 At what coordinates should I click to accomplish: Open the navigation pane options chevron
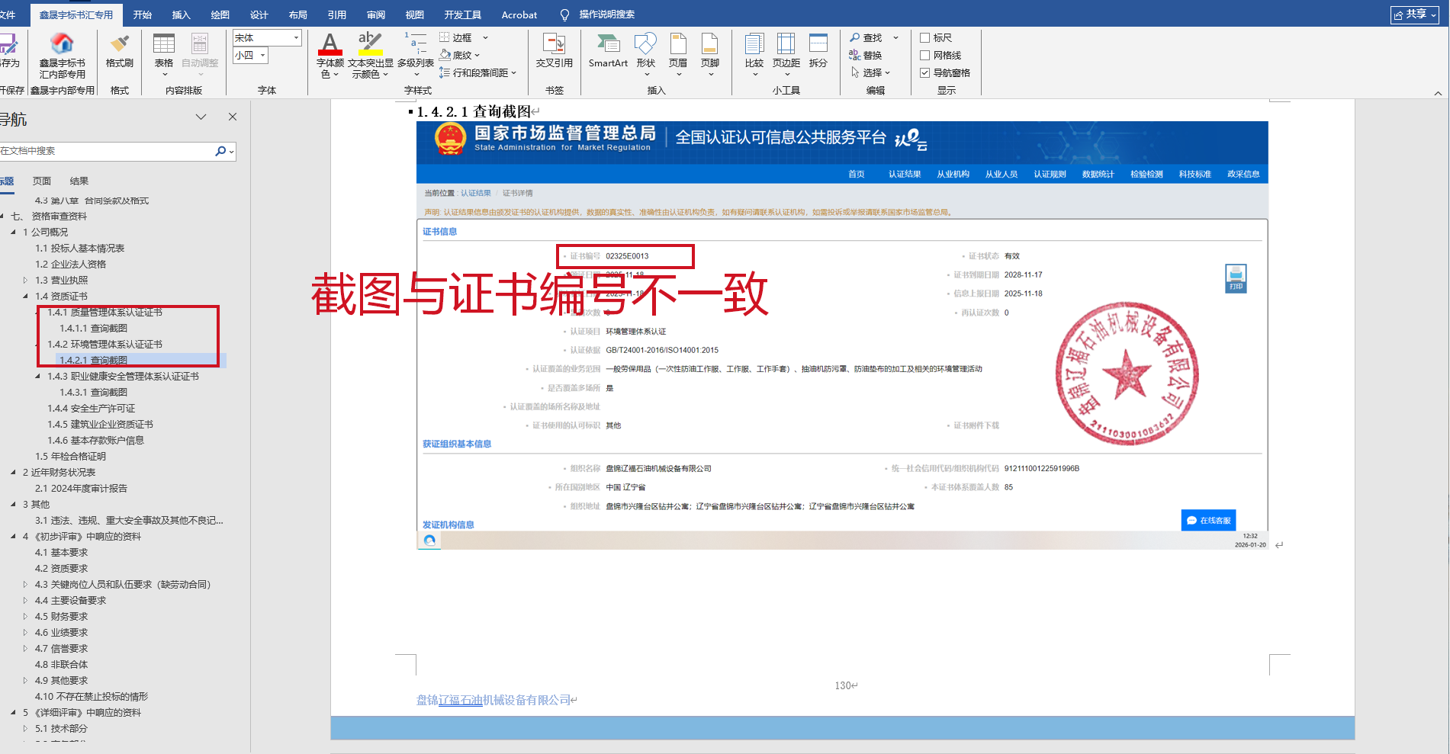tap(201, 117)
